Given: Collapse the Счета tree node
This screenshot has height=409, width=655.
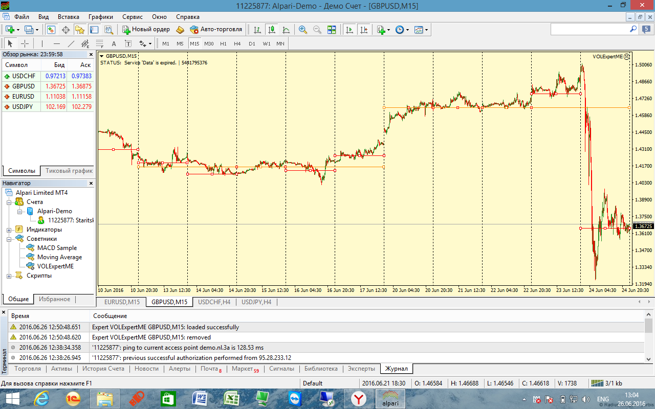Looking at the screenshot, I should pyautogui.click(x=9, y=202).
